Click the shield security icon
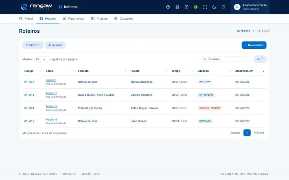 tap(186, 7)
